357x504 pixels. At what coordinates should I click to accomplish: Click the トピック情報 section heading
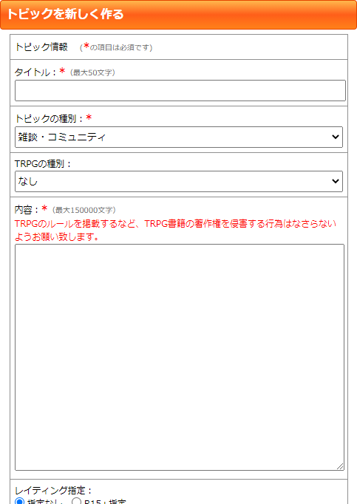(x=41, y=47)
